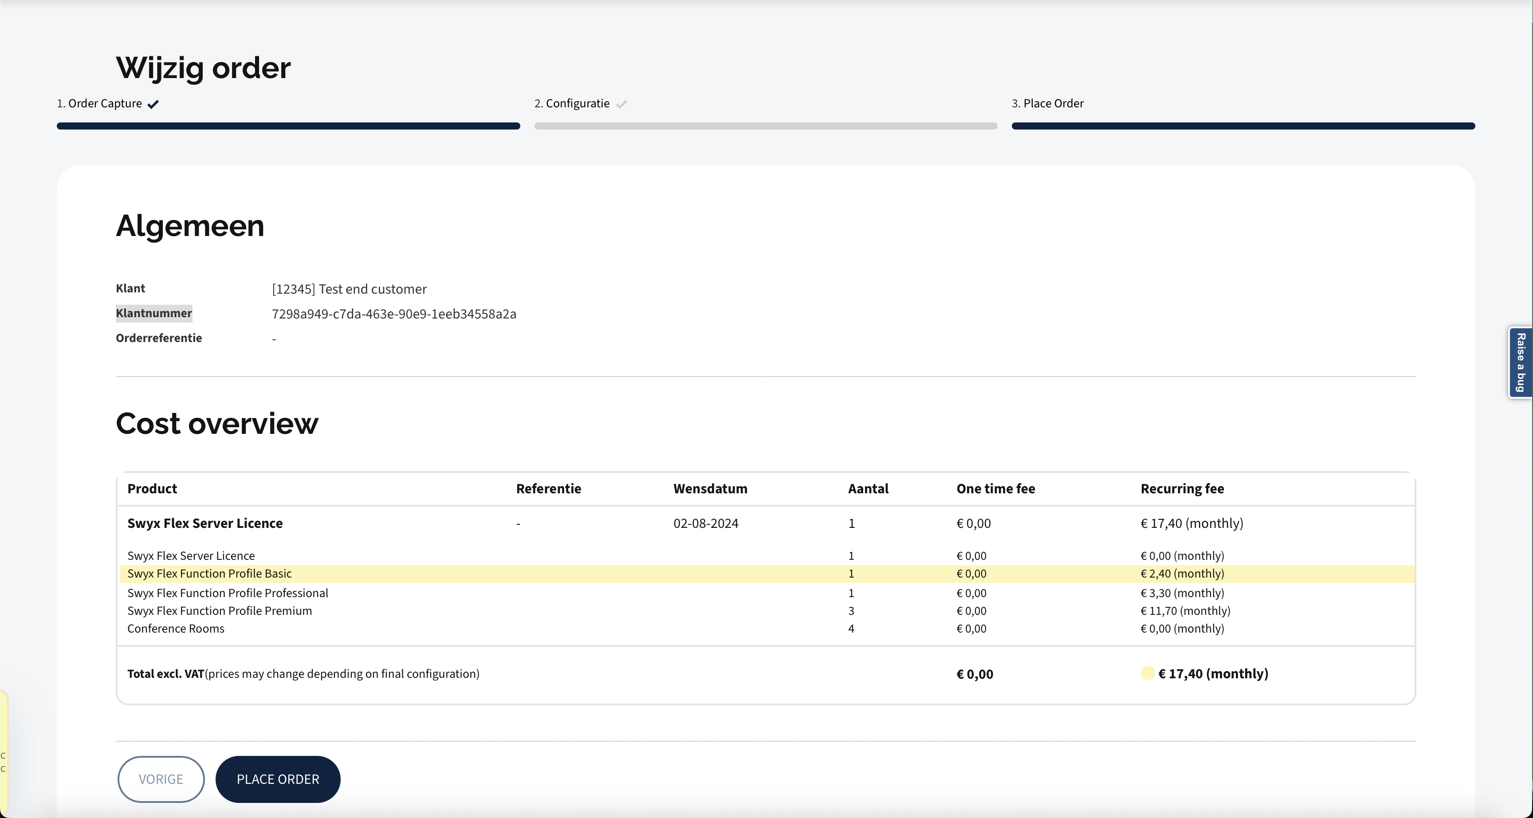The width and height of the screenshot is (1533, 818).
Task: Select the Swyx Flex Function Profile Premium row
Action: (220, 610)
